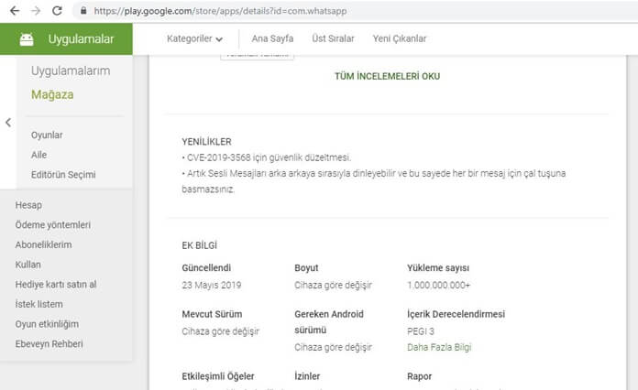Click the Kullan redeem link
This screenshot has height=390, width=638.
(x=28, y=265)
